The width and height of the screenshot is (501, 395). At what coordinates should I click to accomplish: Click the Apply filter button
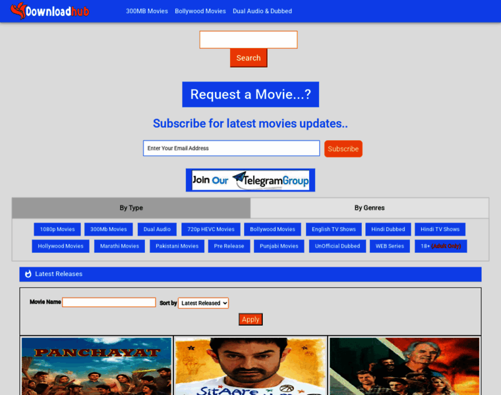[x=250, y=319]
